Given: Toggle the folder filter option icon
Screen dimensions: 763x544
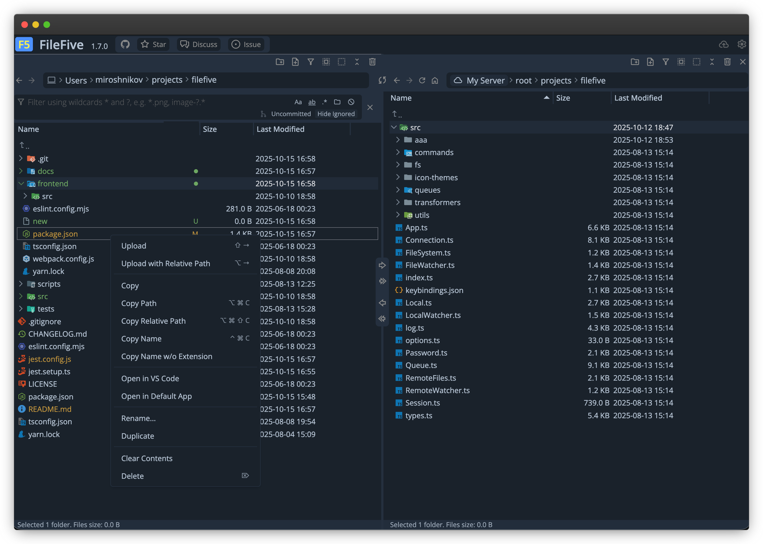Looking at the screenshot, I should click(x=337, y=102).
